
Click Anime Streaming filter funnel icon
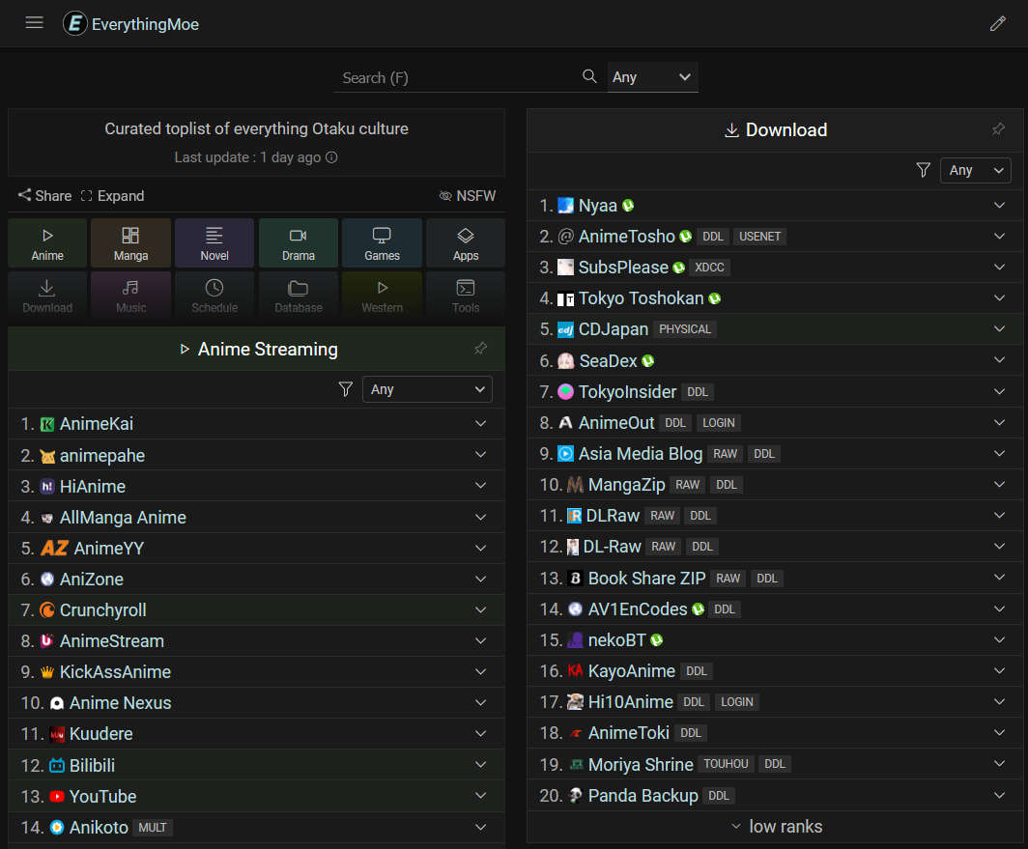(x=346, y=389)
